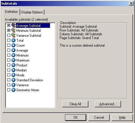Close the Subtotals dialog

pos(131,3)
